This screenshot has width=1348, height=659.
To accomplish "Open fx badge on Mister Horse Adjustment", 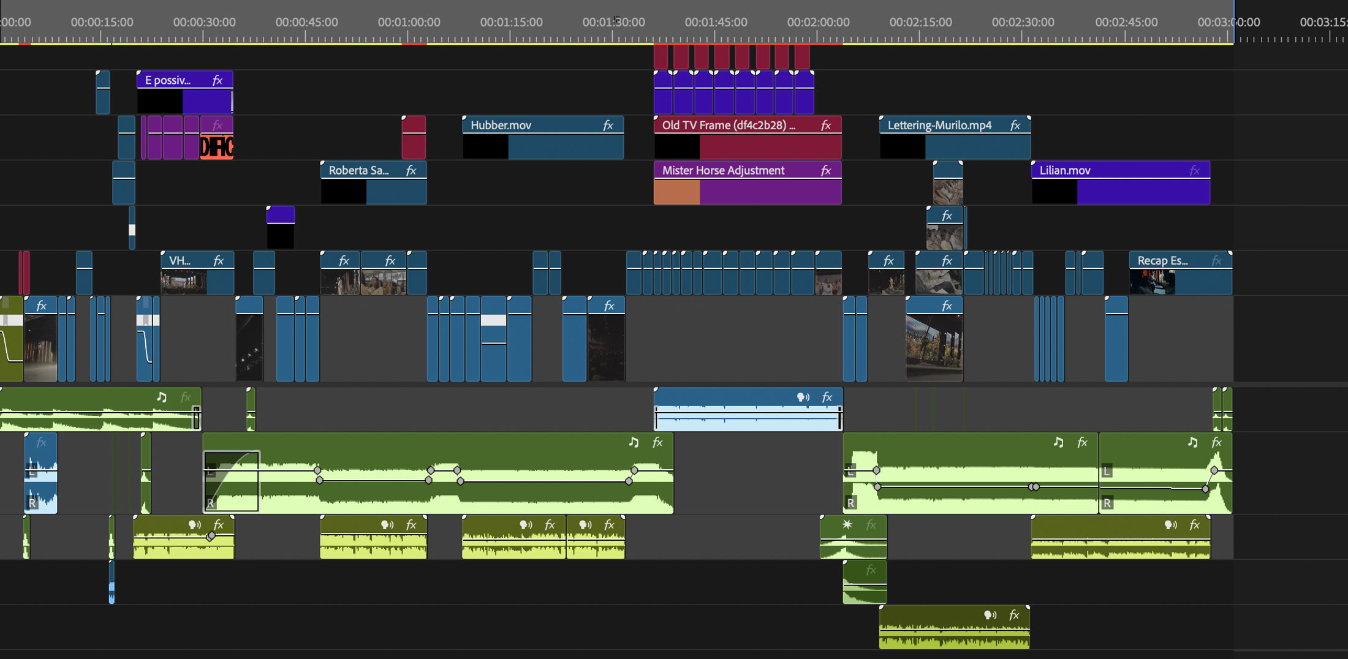I will 826,171.
